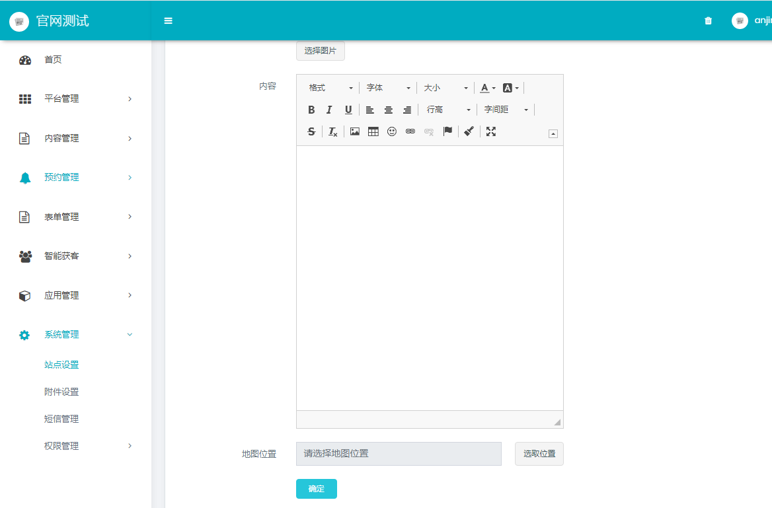The height and width of the screenshot is (508, 772).
Task: Toggle underline formatting
Action: click(348, 110)
